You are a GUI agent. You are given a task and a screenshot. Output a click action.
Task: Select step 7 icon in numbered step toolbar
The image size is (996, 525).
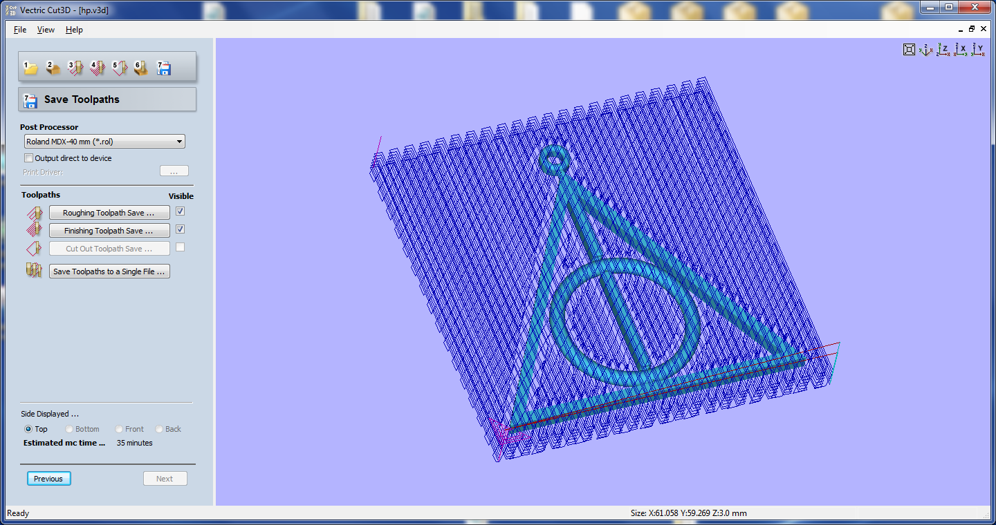(x=164, y=68)
